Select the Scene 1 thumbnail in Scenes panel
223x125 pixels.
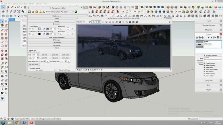tap(200, 44)
